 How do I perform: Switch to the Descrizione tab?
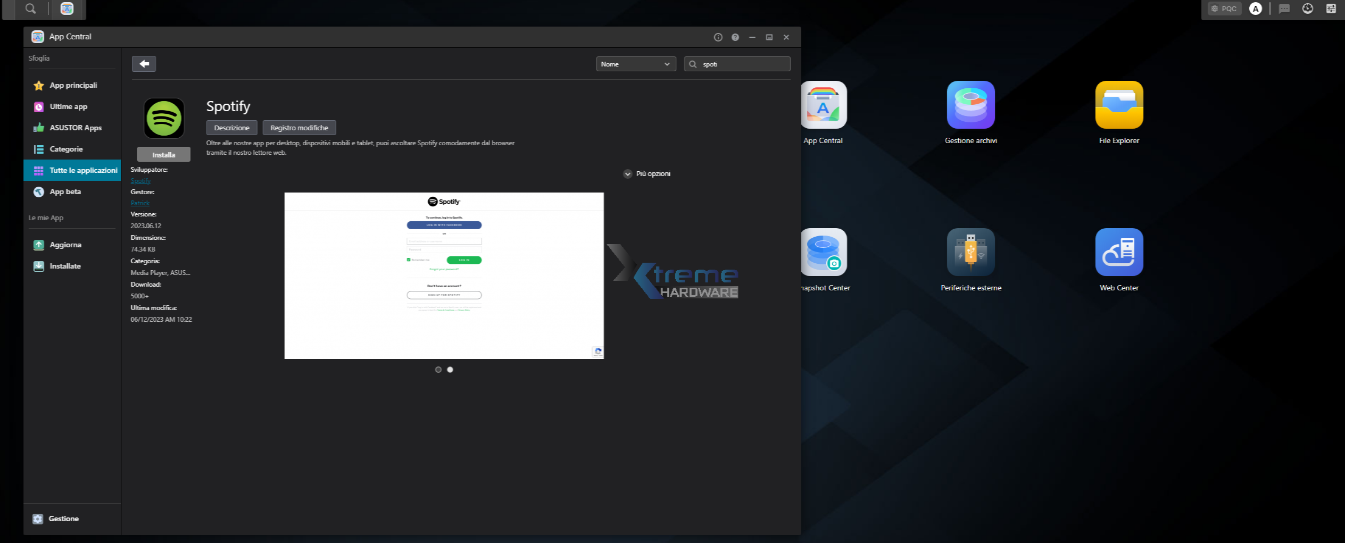[231, 128]
